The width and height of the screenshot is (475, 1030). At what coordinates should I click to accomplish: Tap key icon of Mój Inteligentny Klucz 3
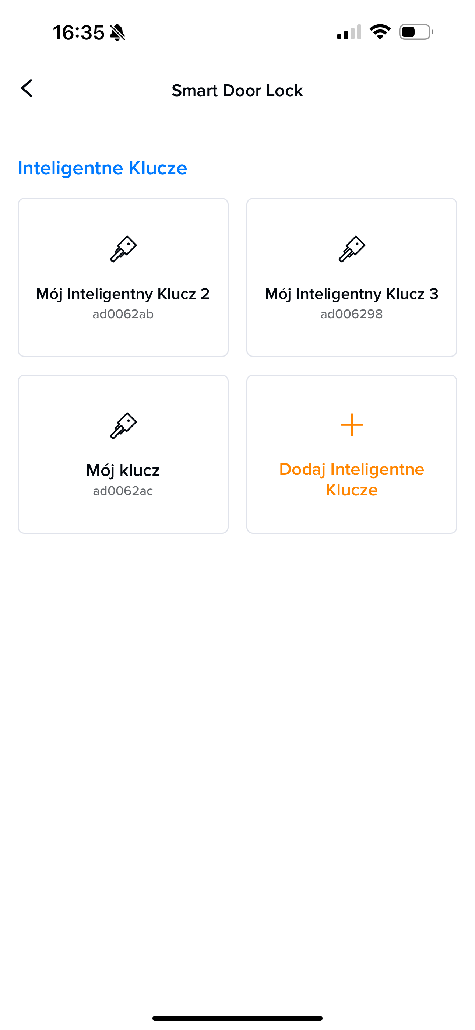pyautogui.click(x=352, y=249)
